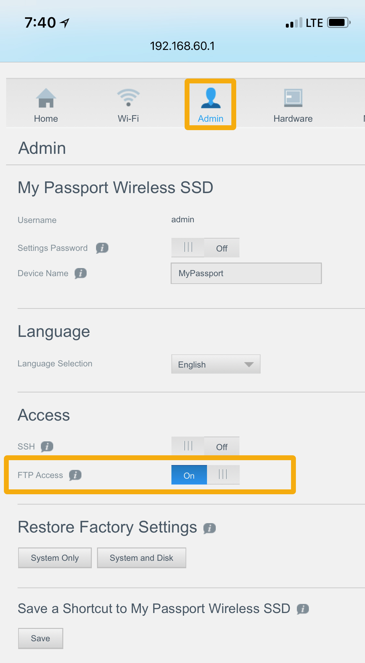This screenshot has width=365, height=663.
Task: Open the Language Selection dropdown
Action: (x=215, y=364)
